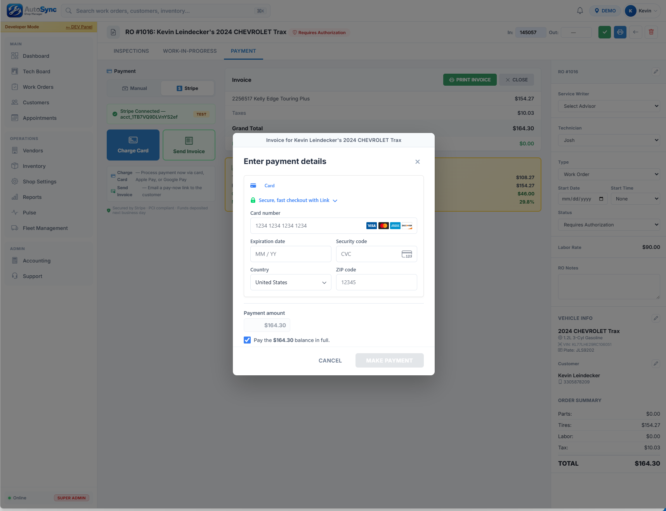
Task: Click the green checkmark save icon
Action: click(604, 32)
